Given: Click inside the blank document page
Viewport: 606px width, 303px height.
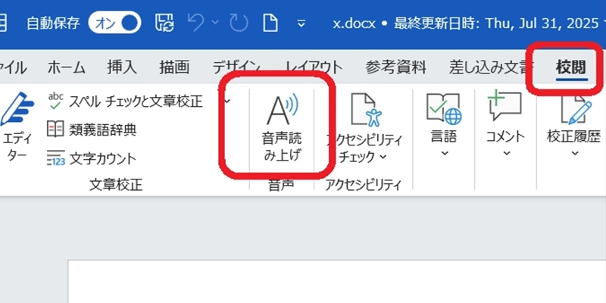Looking at the screenshot, I should point(337,282).
